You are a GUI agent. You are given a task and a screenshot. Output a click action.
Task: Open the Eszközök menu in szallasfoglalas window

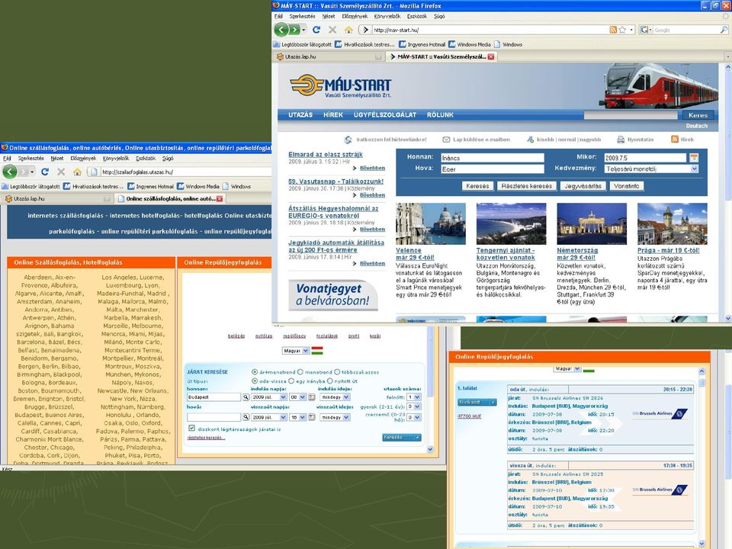[146, 159]
